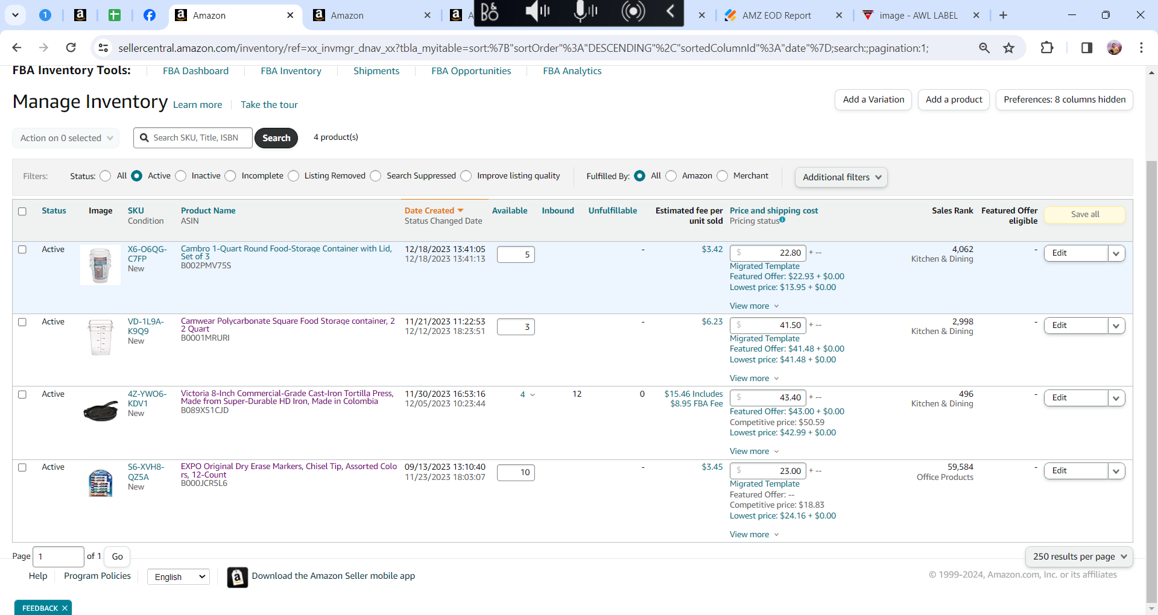Open Chrome's three-dot menu
The height and width of the screenshot is (615, 1158).
tap(1141, 48)
